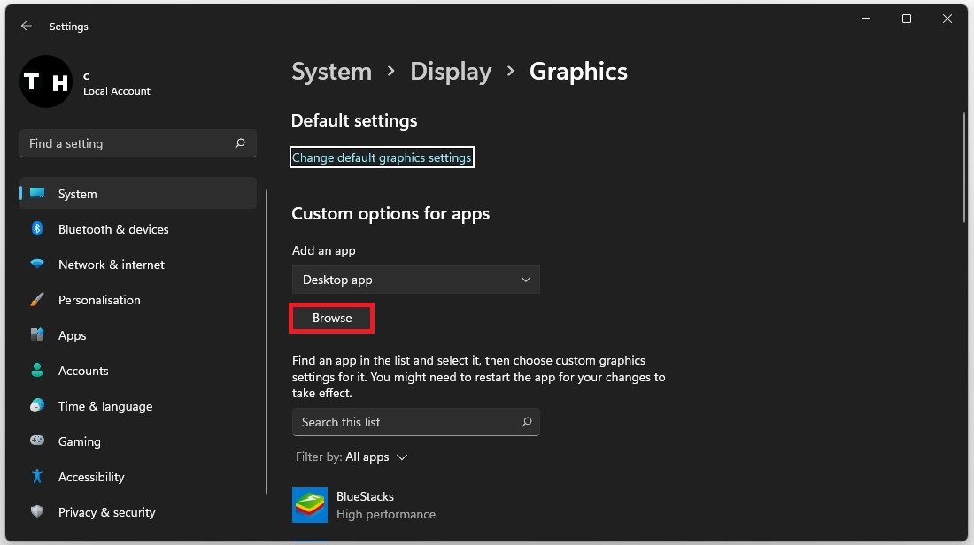Open the Desktop app dropdown
Image resolution: width=974 pixels, height=545 pixels.
[415, 280]
